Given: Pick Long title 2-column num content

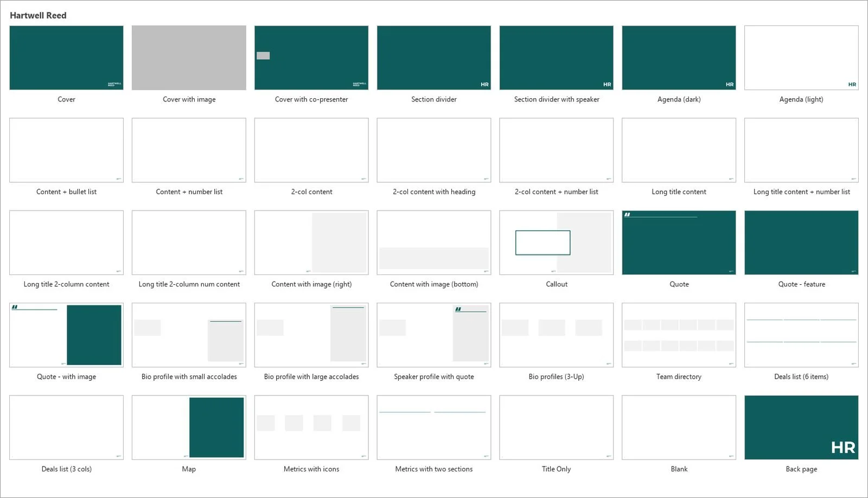Looking at the screenshot, I should tap(189, 242).
